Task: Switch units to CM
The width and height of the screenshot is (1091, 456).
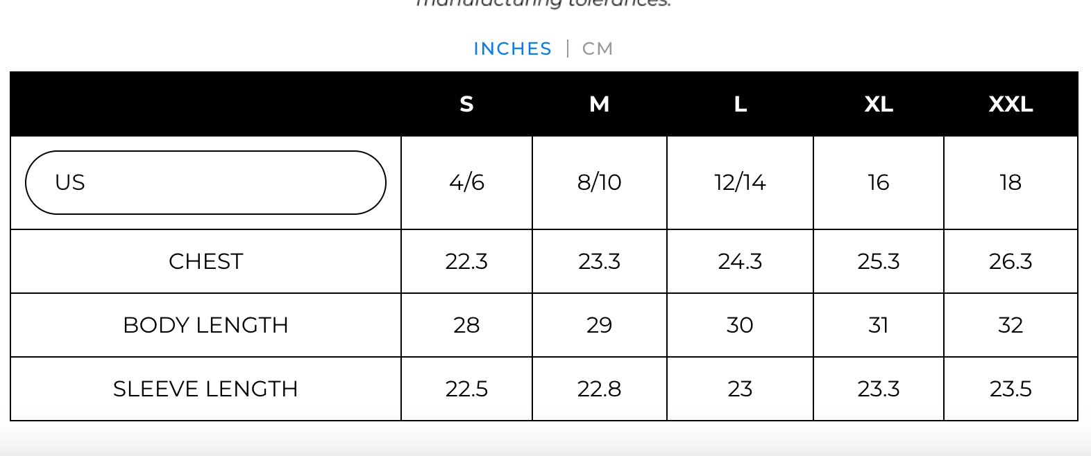Action: tap(597, 49)
